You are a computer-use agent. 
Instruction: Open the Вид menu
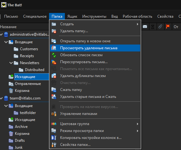tap(115, 16)
